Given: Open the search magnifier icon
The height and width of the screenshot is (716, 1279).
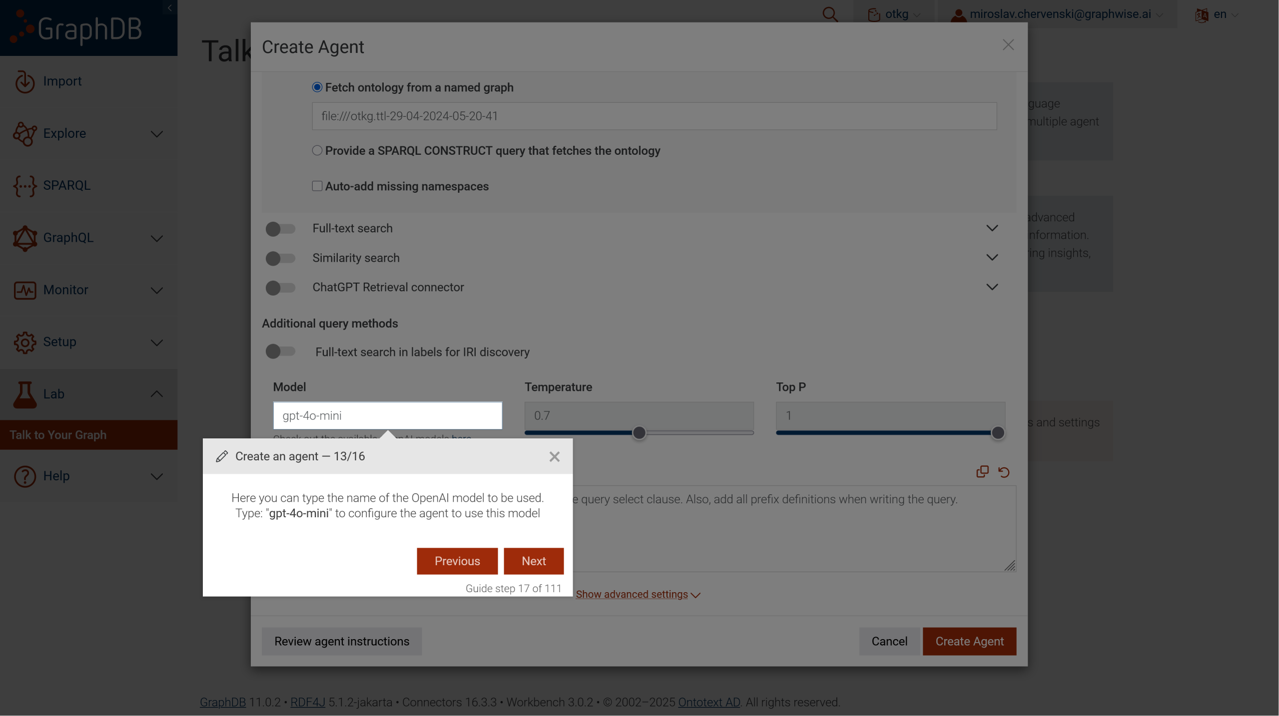Looking at the screenshot, I should (x=830, y=14).
